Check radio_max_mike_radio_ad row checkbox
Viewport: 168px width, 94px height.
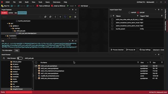[112, 20]
